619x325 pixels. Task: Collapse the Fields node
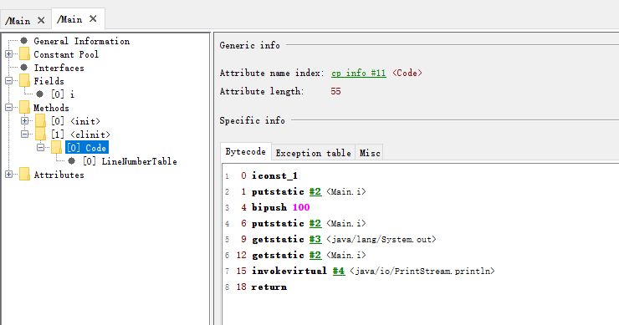pyautogui.click(x=8, y=81)
